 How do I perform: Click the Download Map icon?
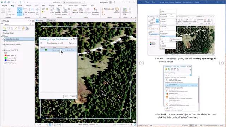click(x=125, y=11)
